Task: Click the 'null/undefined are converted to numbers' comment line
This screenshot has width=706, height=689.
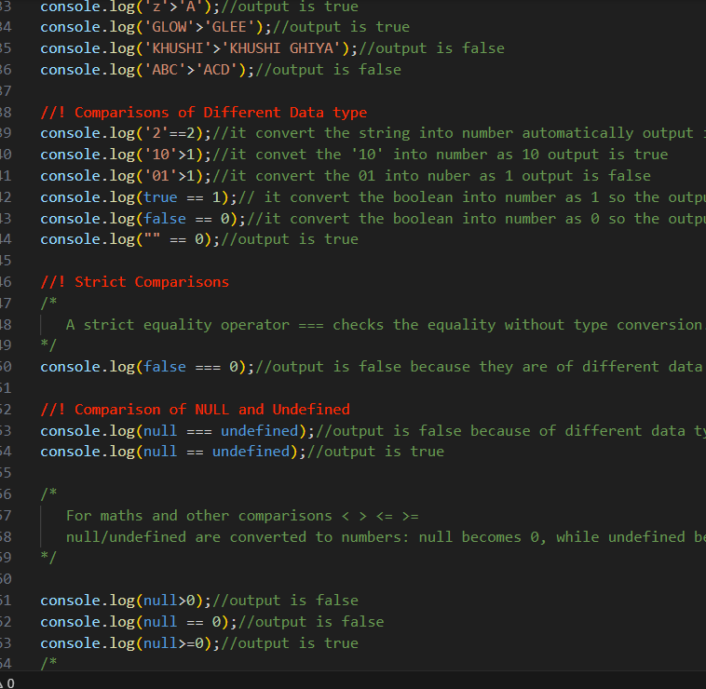Action: click(386, 537)
